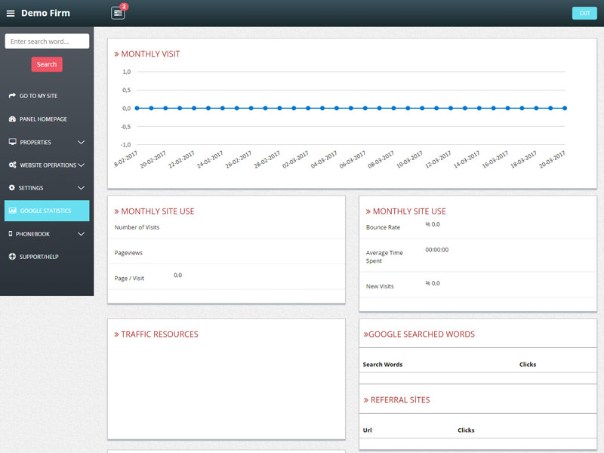Click the chart icon for Google Statistics
This screenshot has width=604, height=453.
[x=12, y=211]
